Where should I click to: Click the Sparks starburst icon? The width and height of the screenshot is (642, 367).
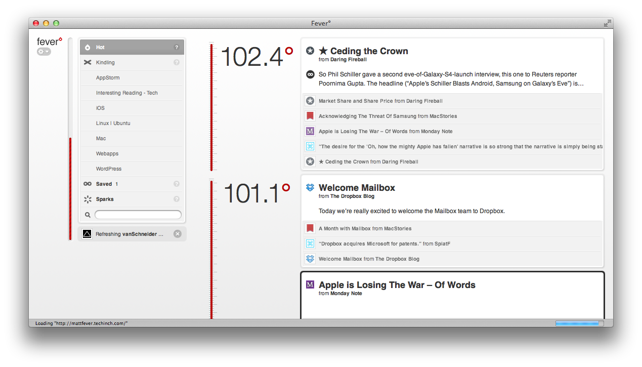pos(88,199)
